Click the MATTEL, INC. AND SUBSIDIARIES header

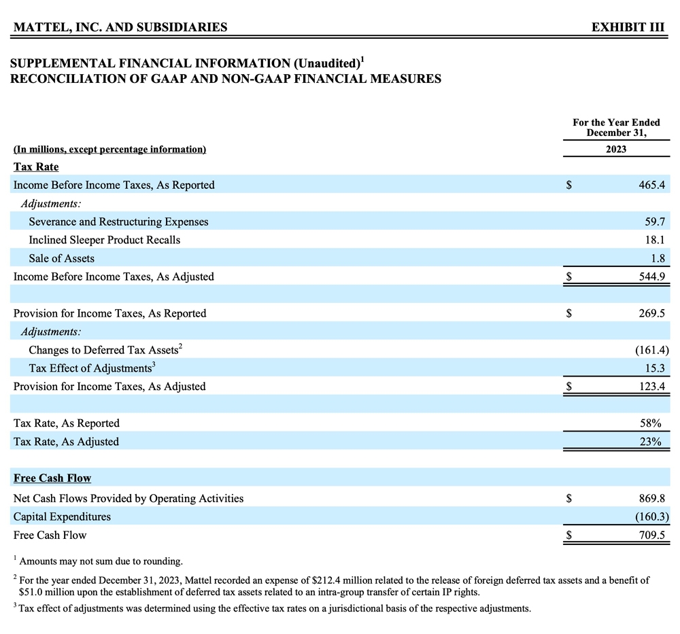[120, 27]
